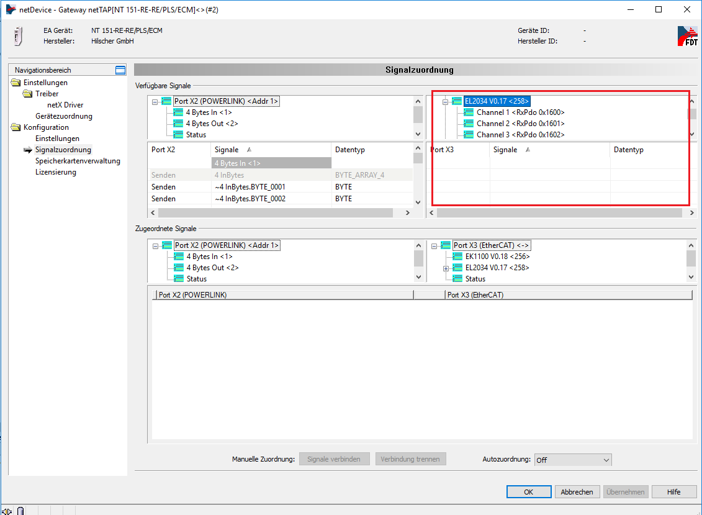Screen dimensions: 702x515
Task: Select the 4 InBytes BYTE_ARRAY_4 row
Action: tap(281, 175)
